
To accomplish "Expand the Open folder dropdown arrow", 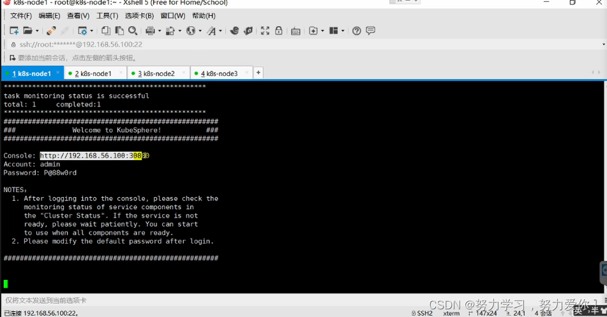I will [37, 31].
